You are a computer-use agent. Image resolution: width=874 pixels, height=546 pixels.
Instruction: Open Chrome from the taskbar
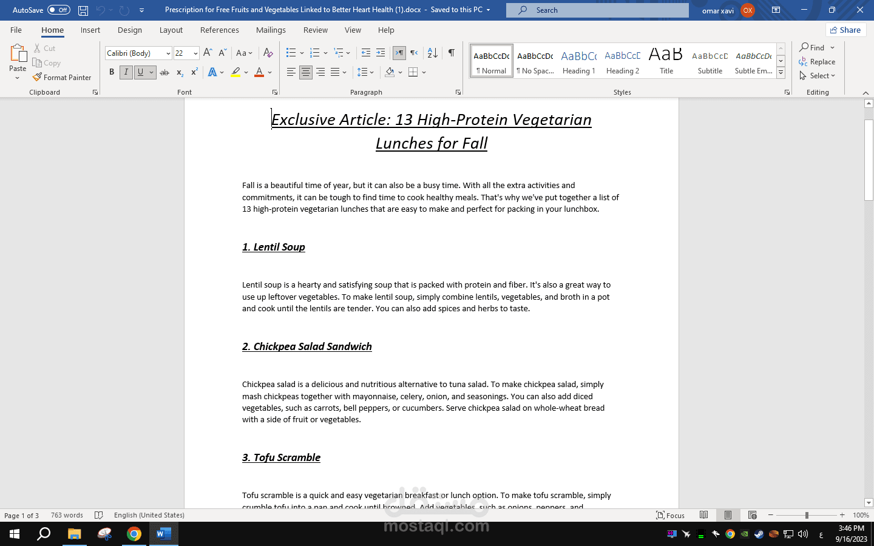coord(134,534)
